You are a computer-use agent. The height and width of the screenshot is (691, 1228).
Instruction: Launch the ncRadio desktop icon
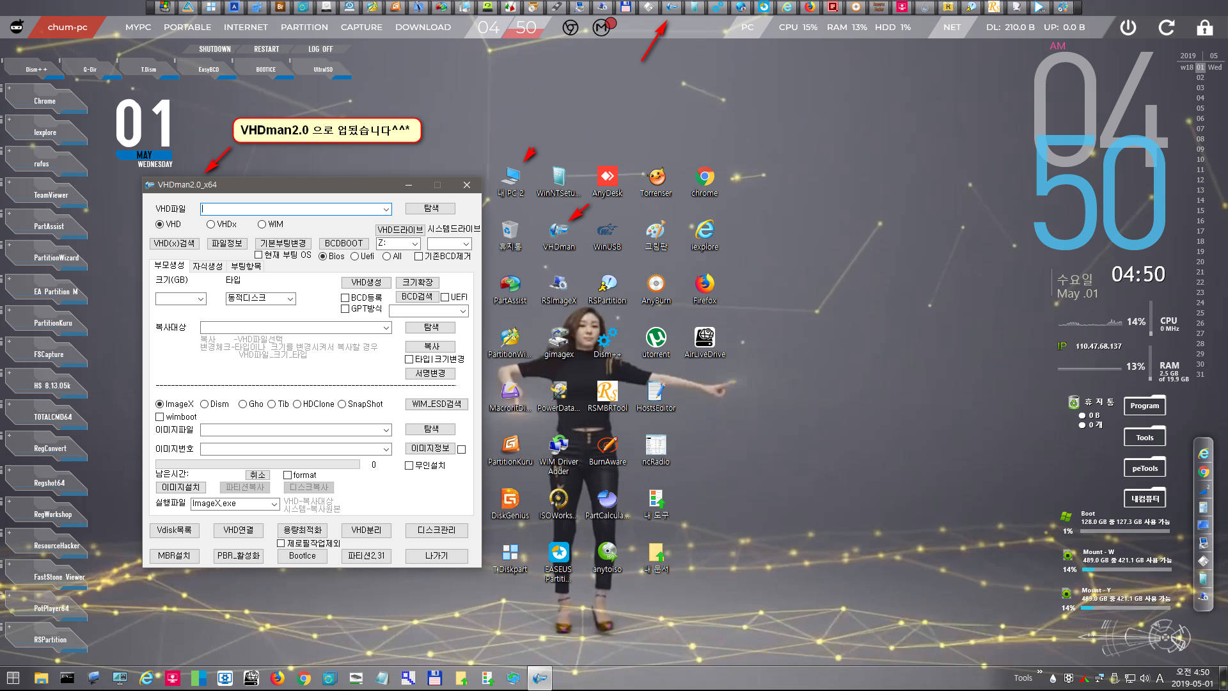656,450
